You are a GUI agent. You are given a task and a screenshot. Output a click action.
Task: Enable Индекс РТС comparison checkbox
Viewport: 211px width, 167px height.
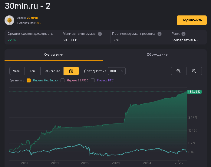coord(93,80)
